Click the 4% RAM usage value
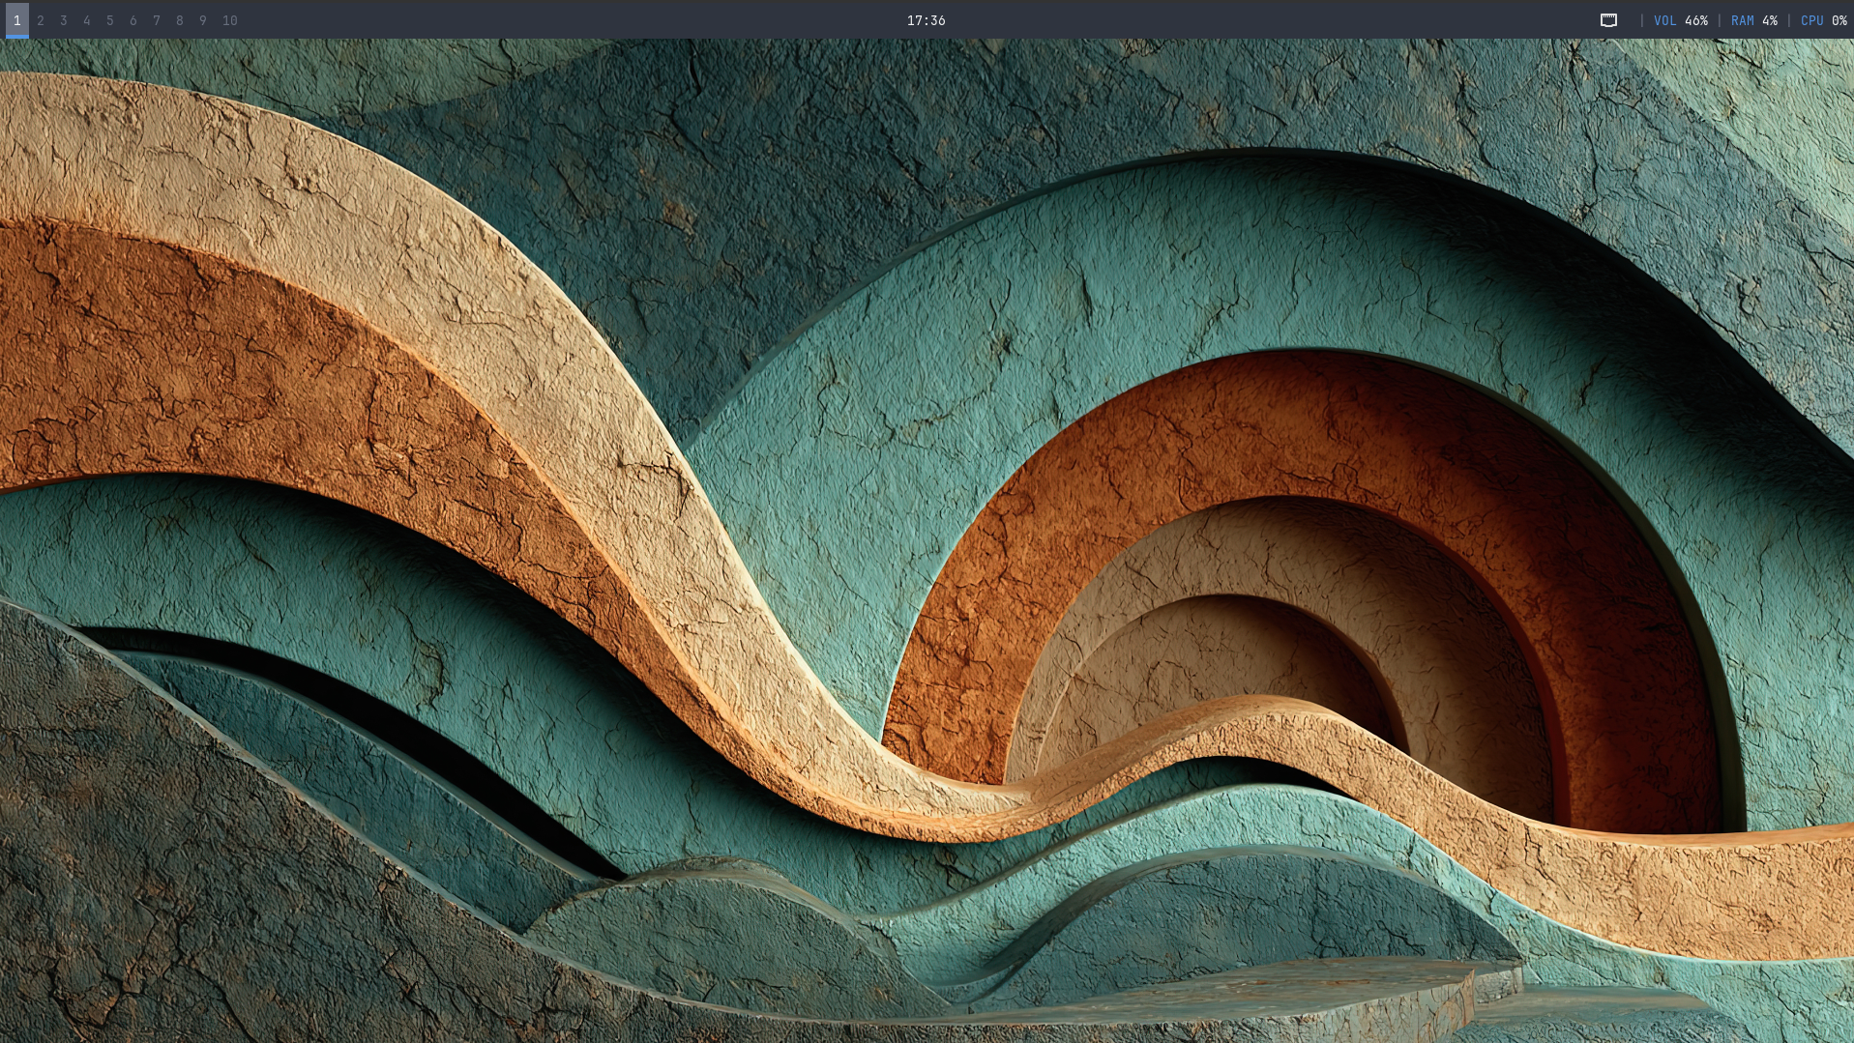This screenshot has width=1854, height=1043. [1769, 20]
